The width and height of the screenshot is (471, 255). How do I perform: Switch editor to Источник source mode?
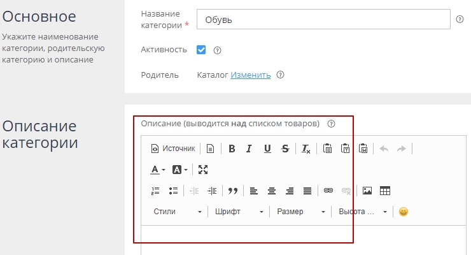pos(173,149)
